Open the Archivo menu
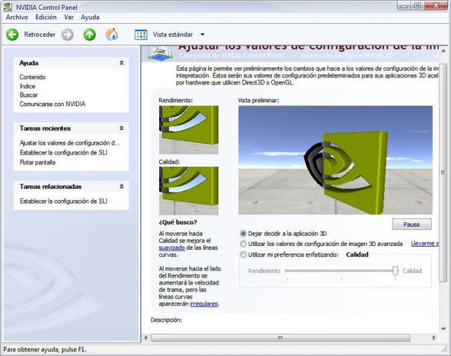Image resolution: width=451 pixels, height=356 pixels. click(x=17, y=17)
